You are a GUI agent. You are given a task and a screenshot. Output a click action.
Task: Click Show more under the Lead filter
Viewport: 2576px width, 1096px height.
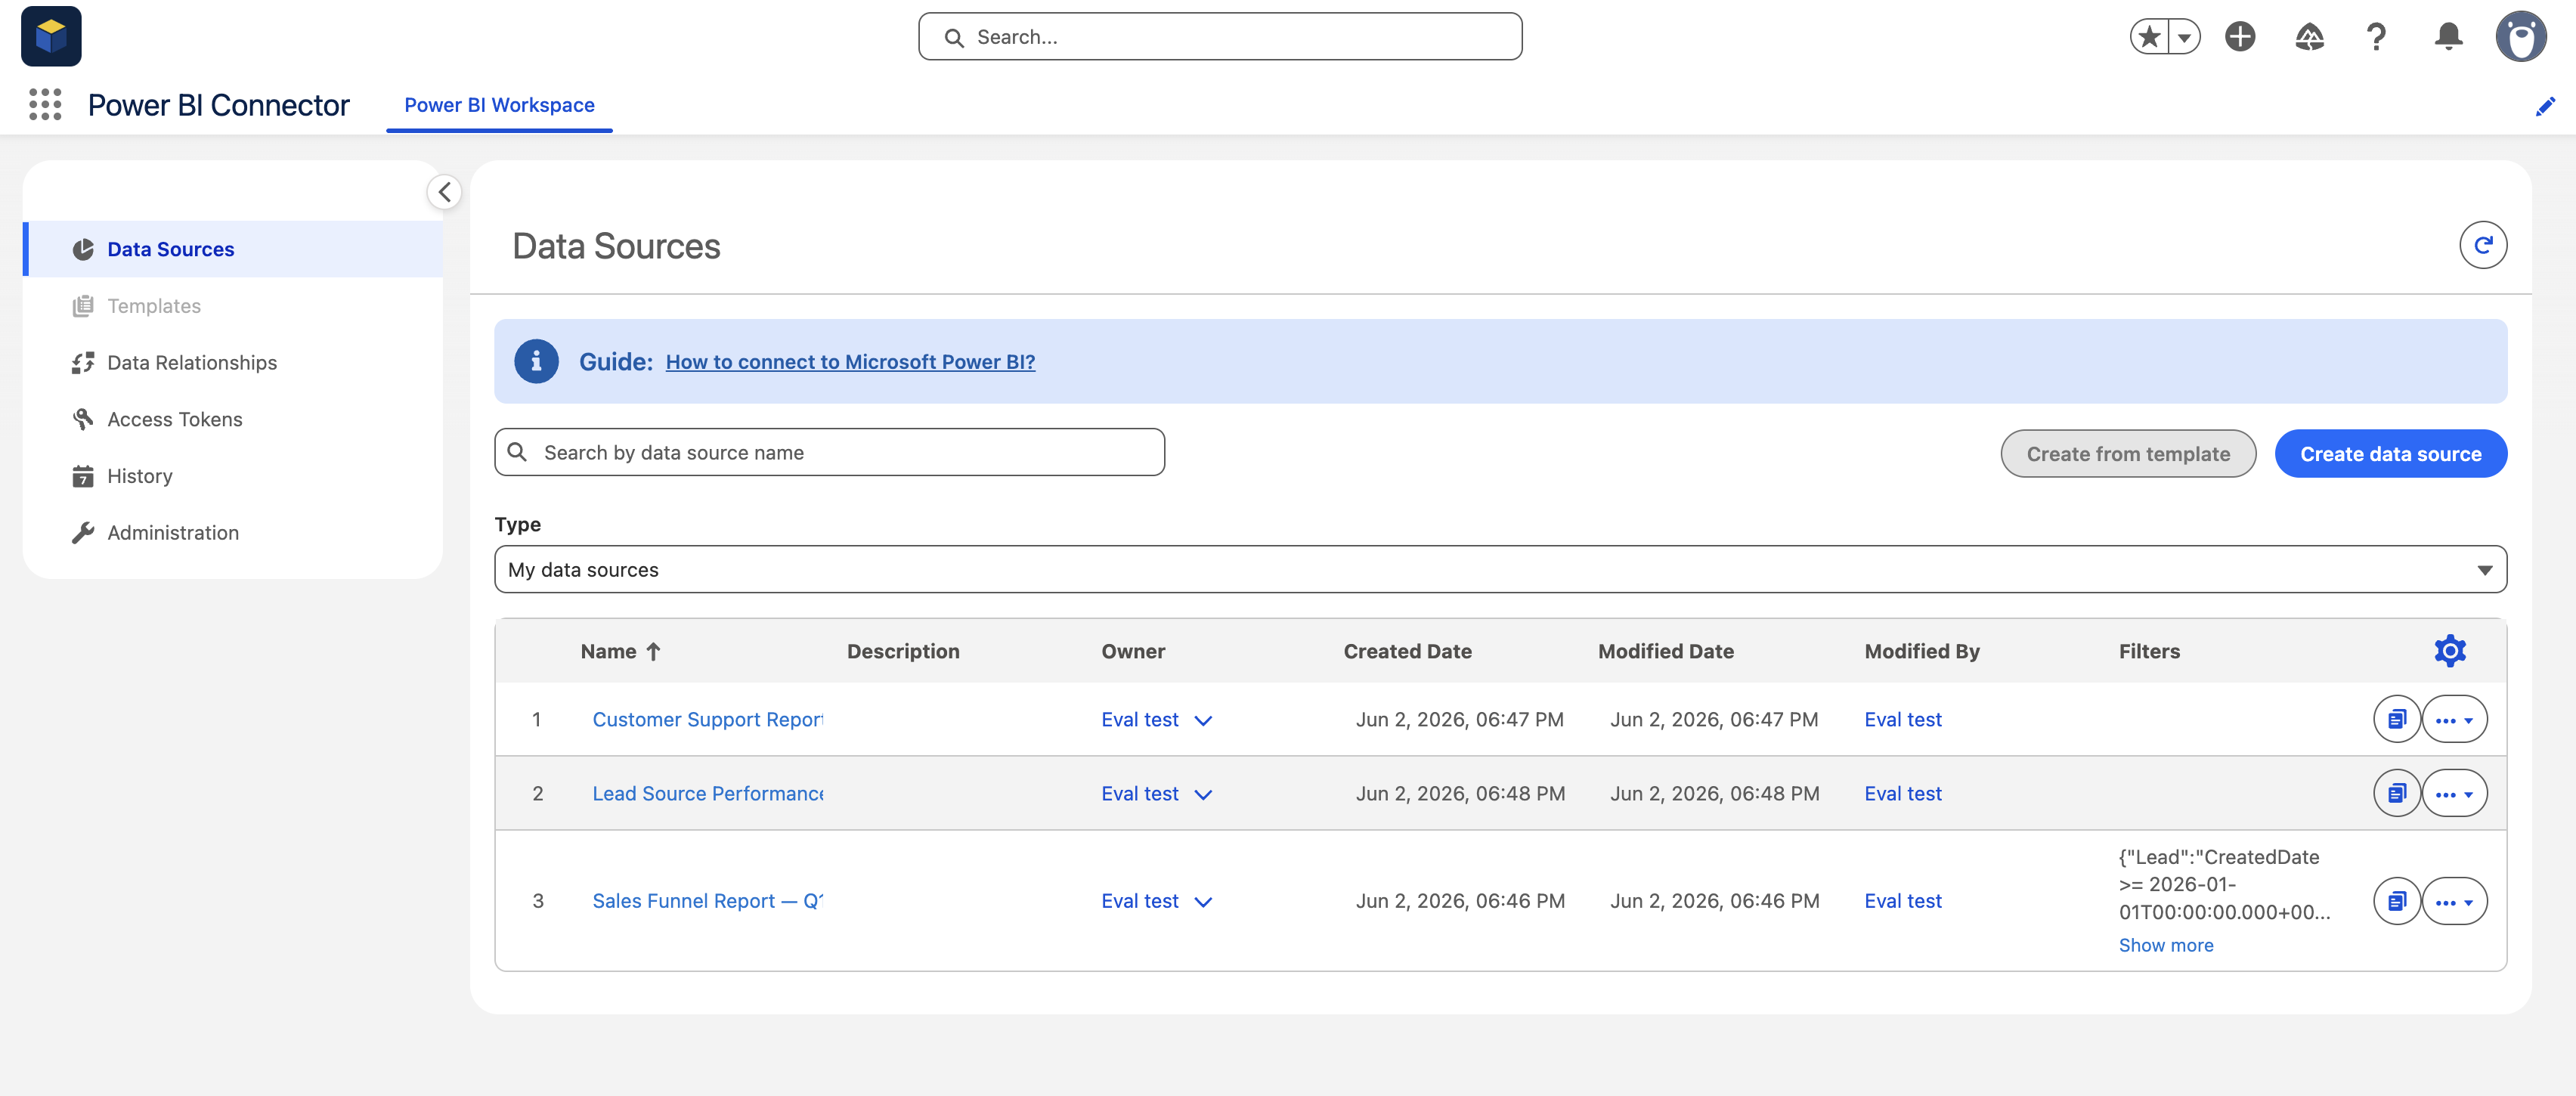click(x=2166, y=945)
